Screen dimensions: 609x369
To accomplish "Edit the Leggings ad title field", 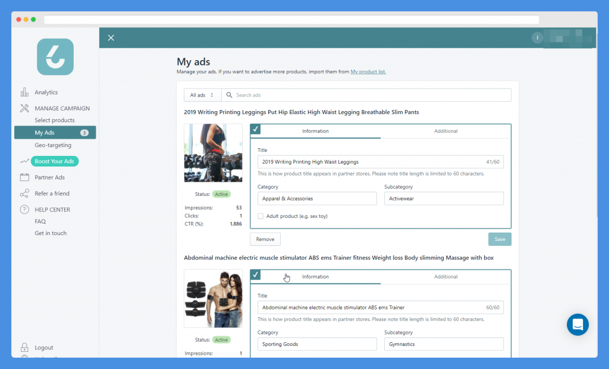I will click(381, 162).
